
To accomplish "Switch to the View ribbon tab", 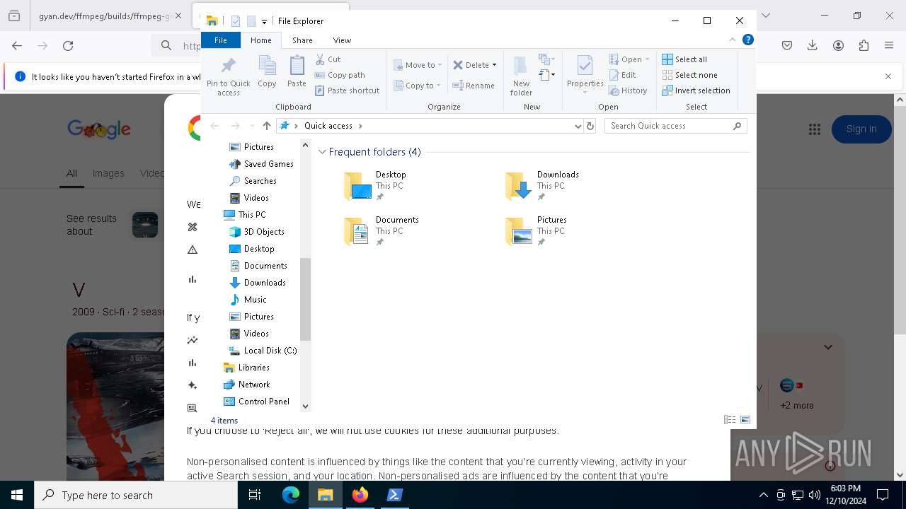I will [342, 40].
